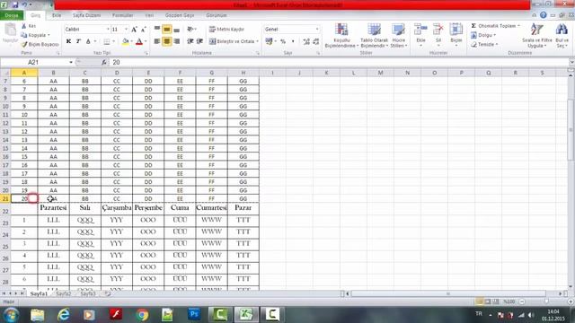The height and width of the screenshot is (323, 575).
Task: Switch to Sayfa Düzeni ribbon tab
Action: (x=86, y=15)
